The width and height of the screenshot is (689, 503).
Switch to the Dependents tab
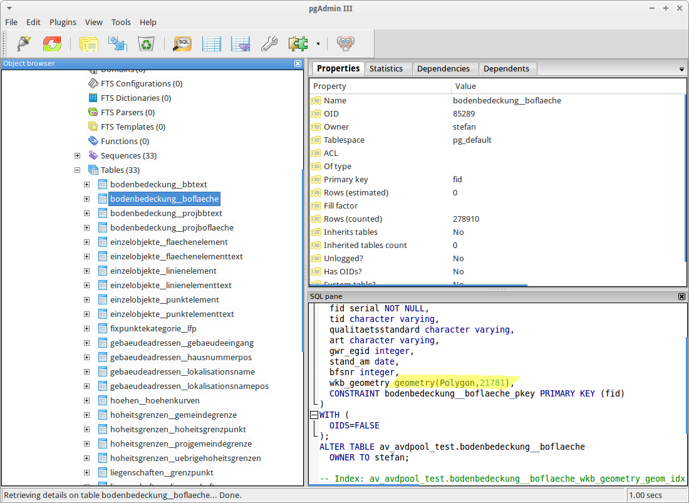point(506,68)
